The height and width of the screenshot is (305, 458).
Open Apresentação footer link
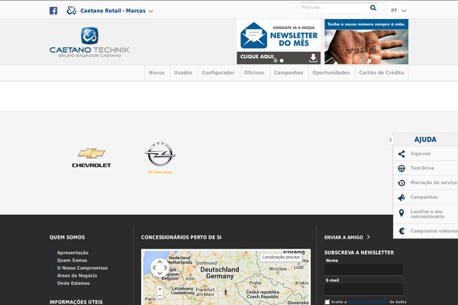pyautogui.click(x=73, y=252)
